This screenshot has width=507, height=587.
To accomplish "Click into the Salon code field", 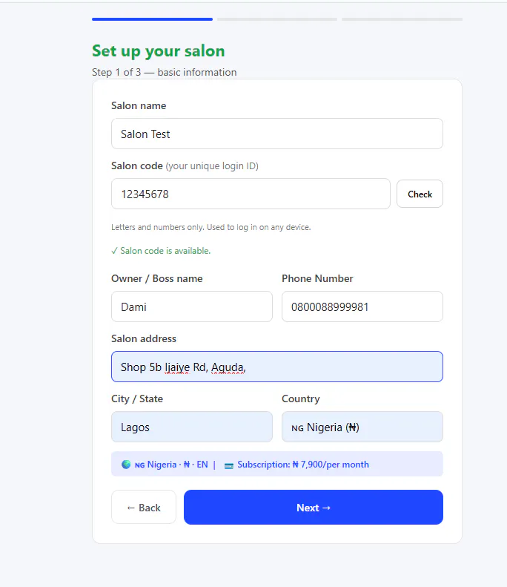I will click(x=251, y=194).
